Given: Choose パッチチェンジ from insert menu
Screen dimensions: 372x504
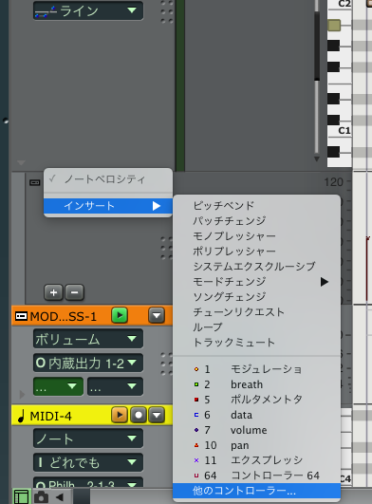Looking at the screenshot, I should click(x=256, y=220).
